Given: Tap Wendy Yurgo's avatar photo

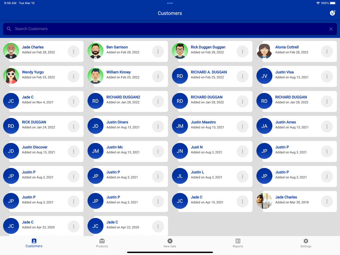Looking at the screenshot, I should pyautogui.click(x=11, y=76).
